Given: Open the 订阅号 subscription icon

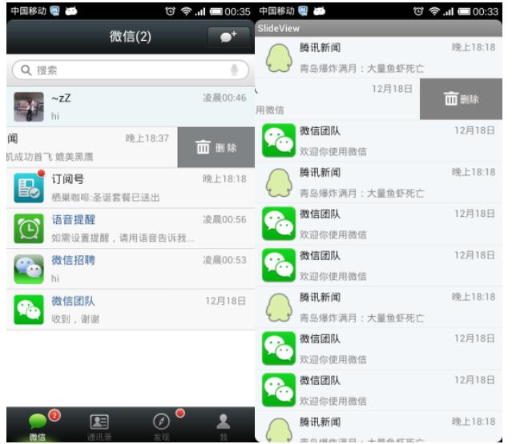Looking at the screenshot, I should tap(29, 188).
